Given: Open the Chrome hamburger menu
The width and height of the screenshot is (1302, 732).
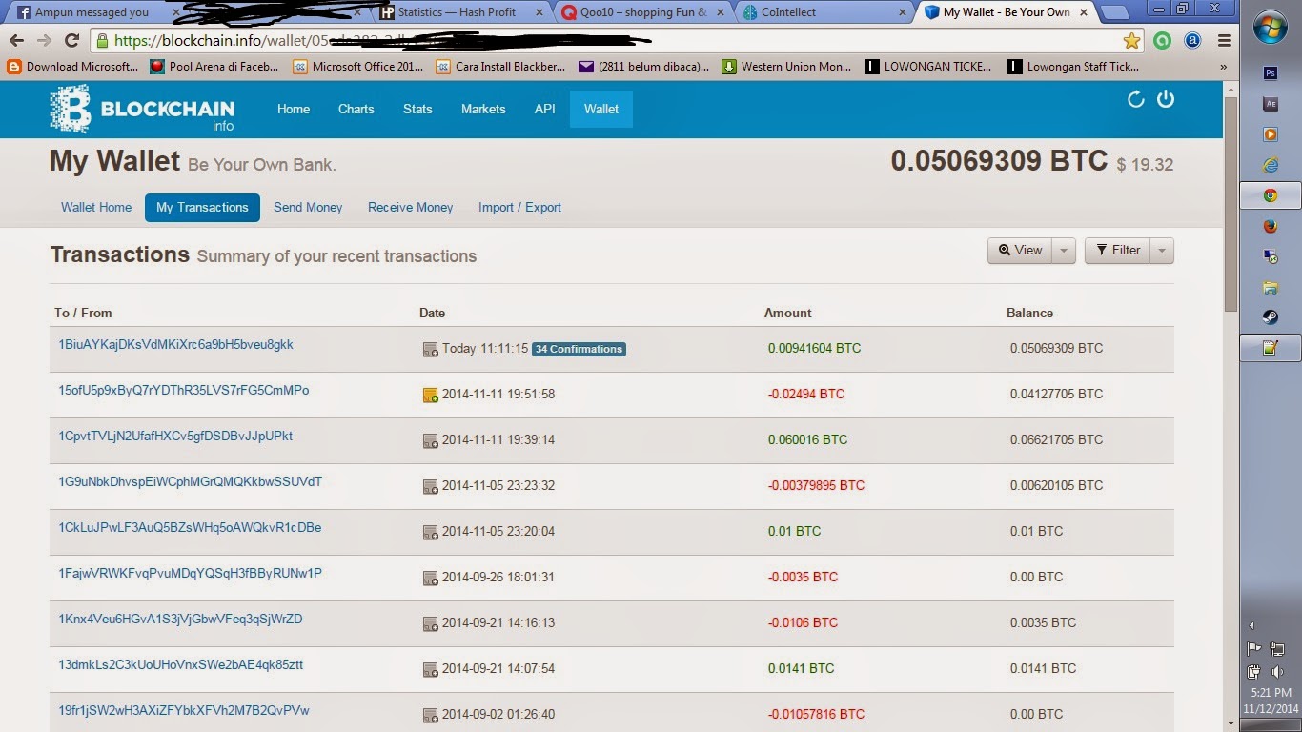Looking at the screenshot, I should click(1225, 41).
